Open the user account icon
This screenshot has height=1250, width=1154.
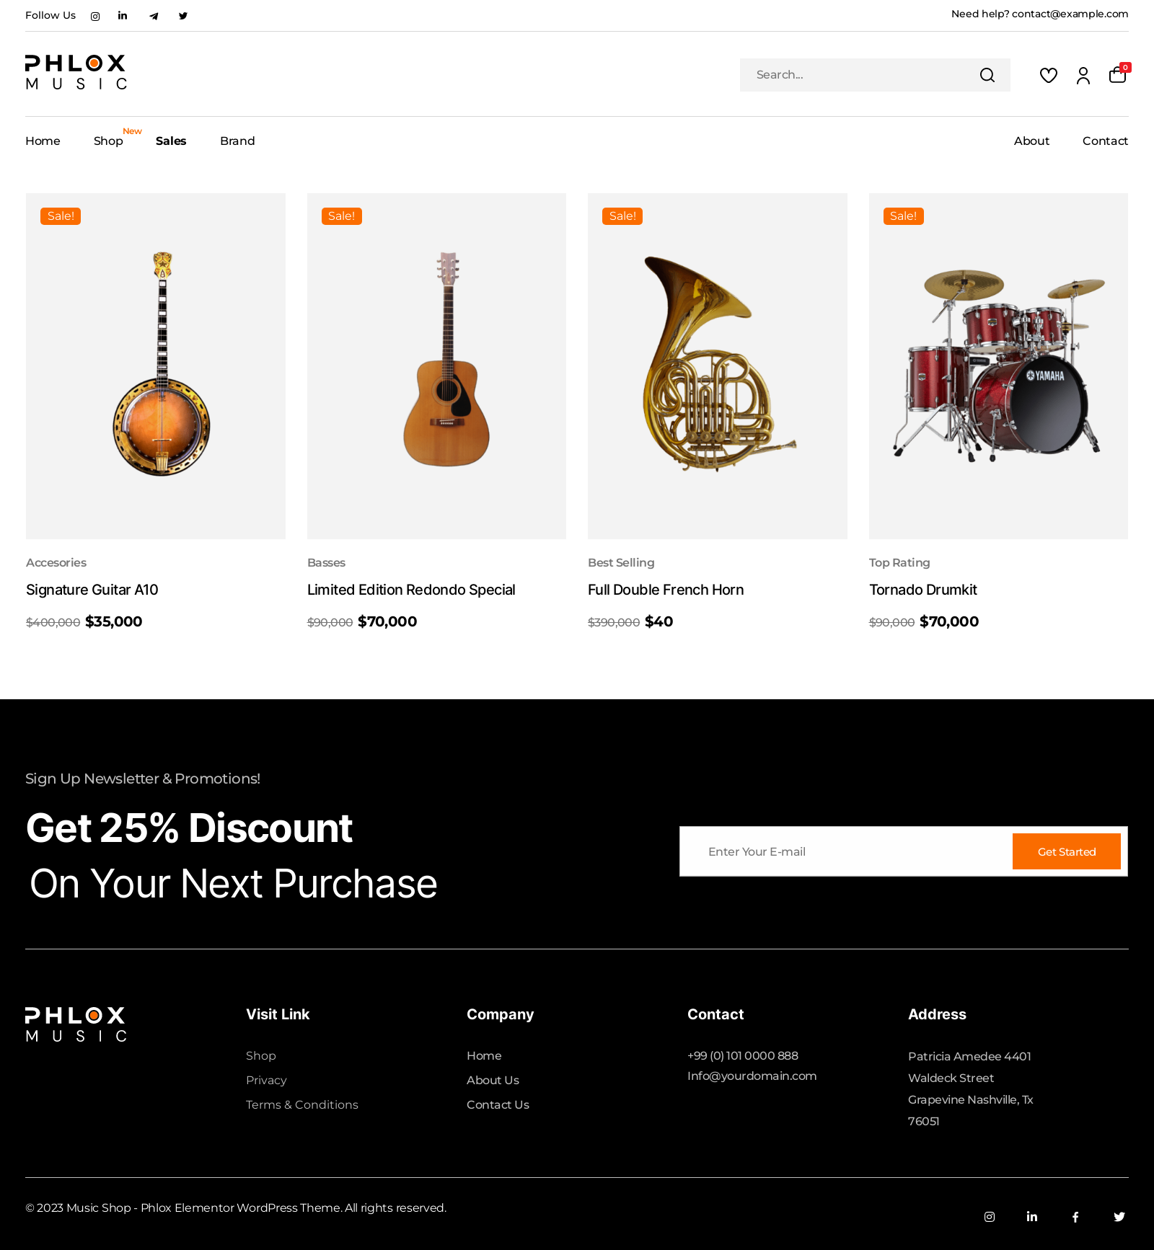(1083, 75)
